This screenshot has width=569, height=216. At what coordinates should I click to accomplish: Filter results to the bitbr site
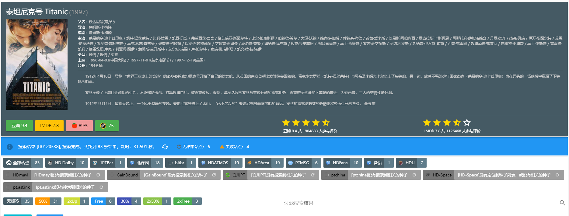pyautogui.click(x=181, y=163)
